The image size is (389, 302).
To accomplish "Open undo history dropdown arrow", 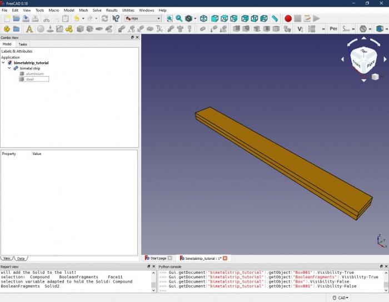I will pos(83,18).
